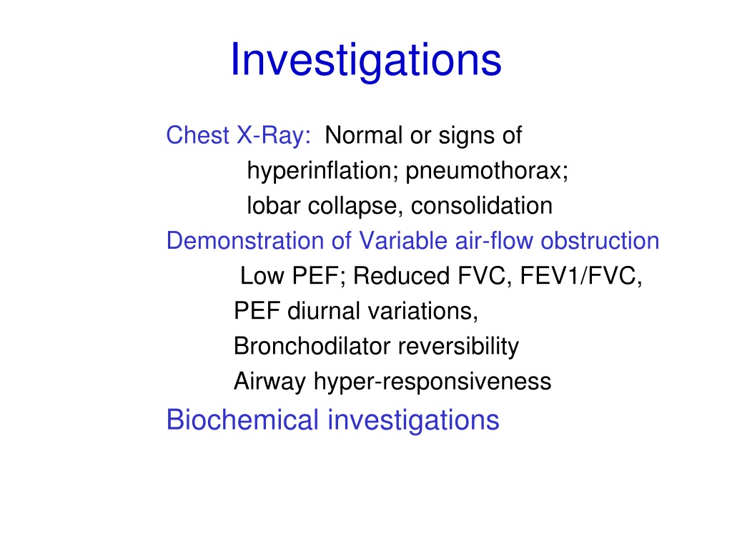Select the 'Bronchodilator reversibility' line
The height and width of the screenshot is (549, 732).
[376, 347]
